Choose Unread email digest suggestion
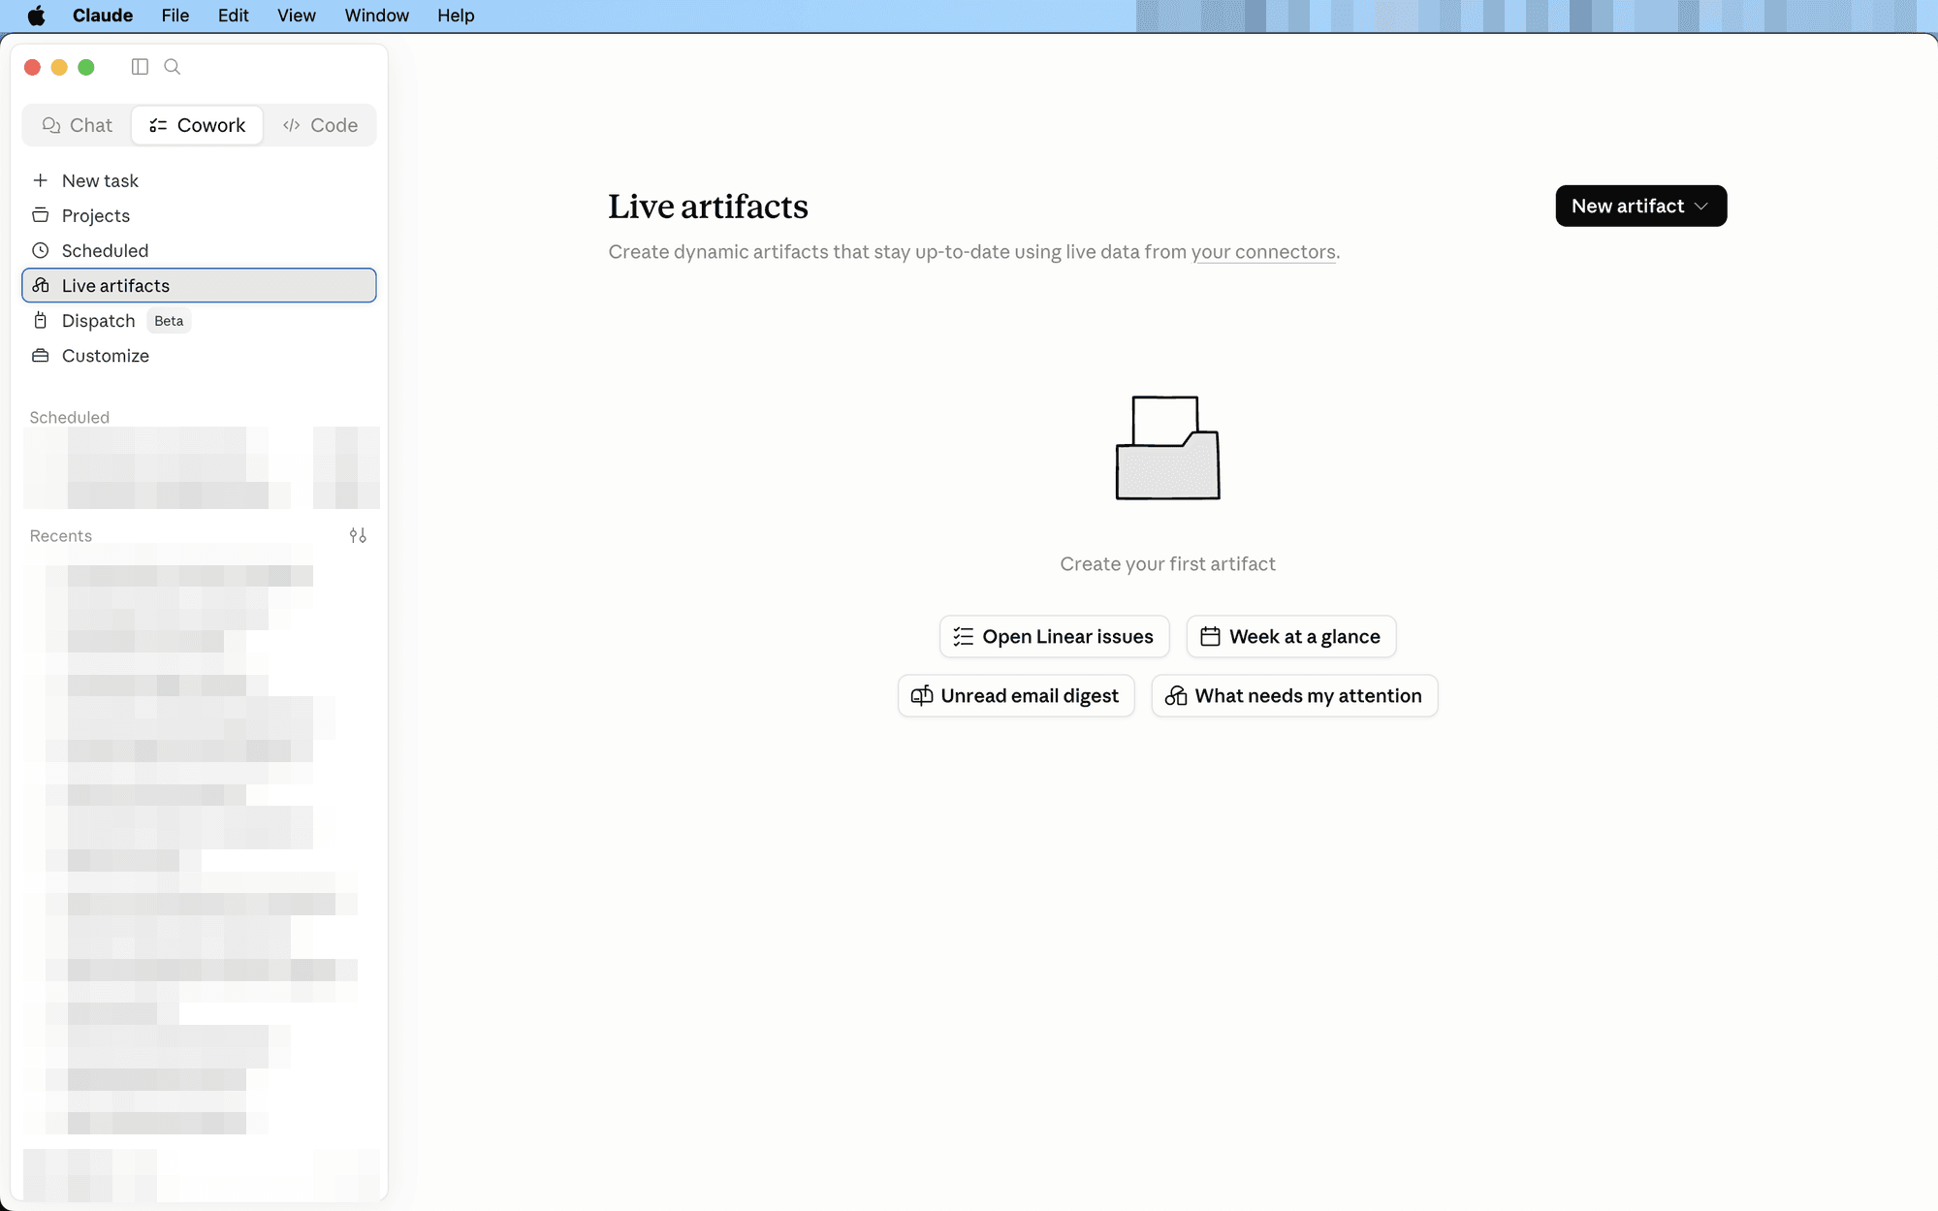 tap(1016, 696)
